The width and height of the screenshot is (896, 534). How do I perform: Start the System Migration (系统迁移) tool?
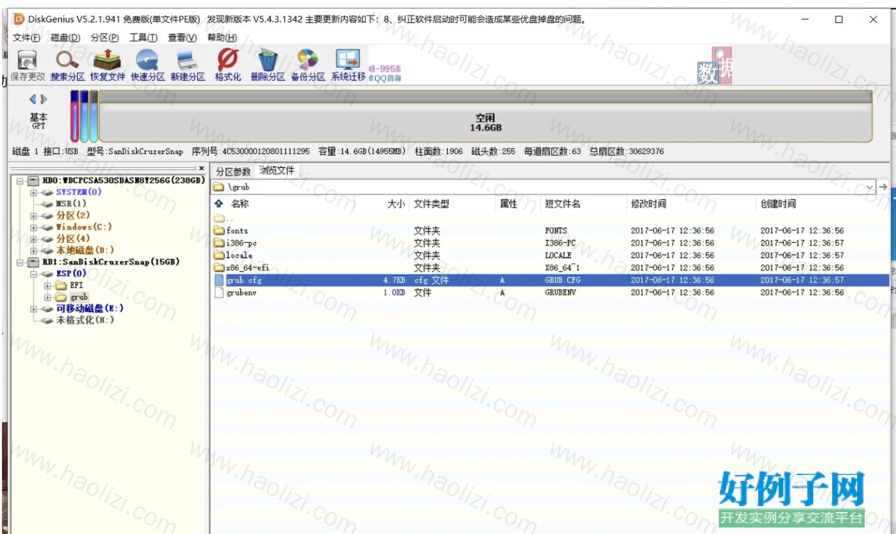[348, 65]
